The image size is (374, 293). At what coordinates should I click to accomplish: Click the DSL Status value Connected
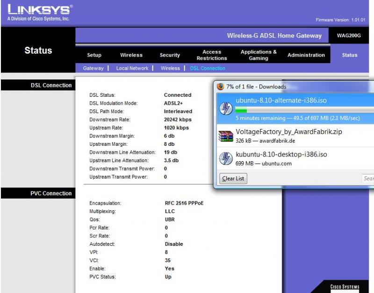tap(178, 95)
